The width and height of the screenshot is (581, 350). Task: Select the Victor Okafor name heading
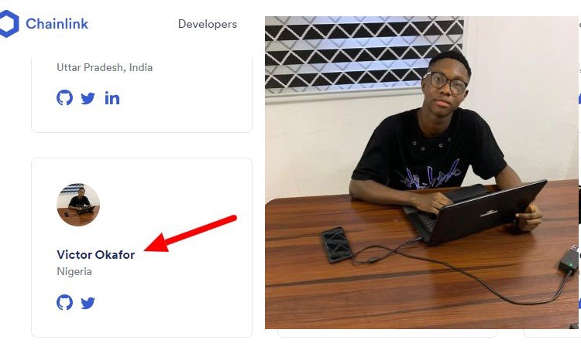coord(95,255)
